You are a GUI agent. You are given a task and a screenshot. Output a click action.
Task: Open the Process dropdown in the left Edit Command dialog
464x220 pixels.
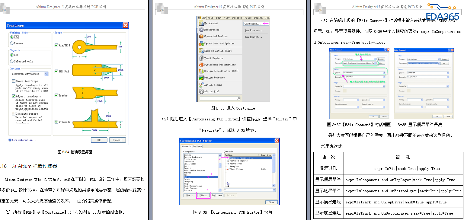375,59
